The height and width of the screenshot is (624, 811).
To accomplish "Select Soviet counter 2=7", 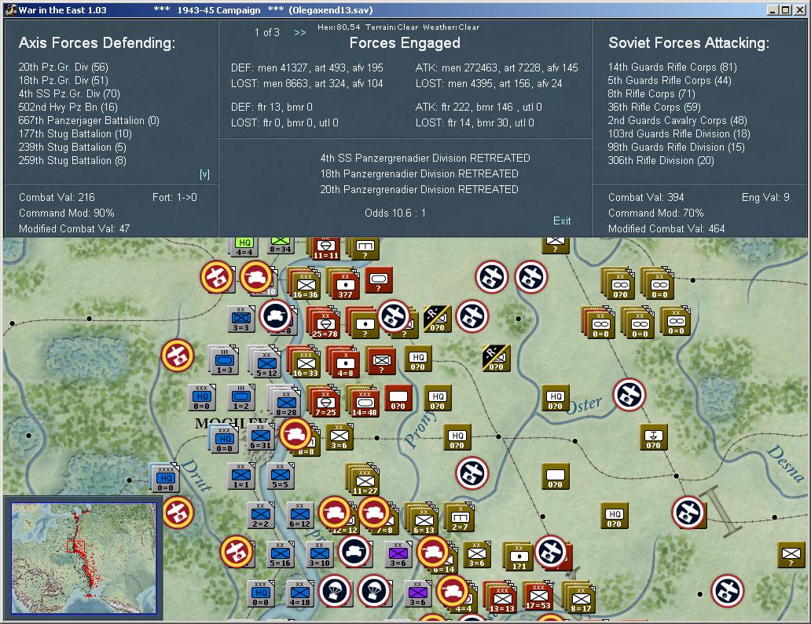I will click(x=459, y=518).
